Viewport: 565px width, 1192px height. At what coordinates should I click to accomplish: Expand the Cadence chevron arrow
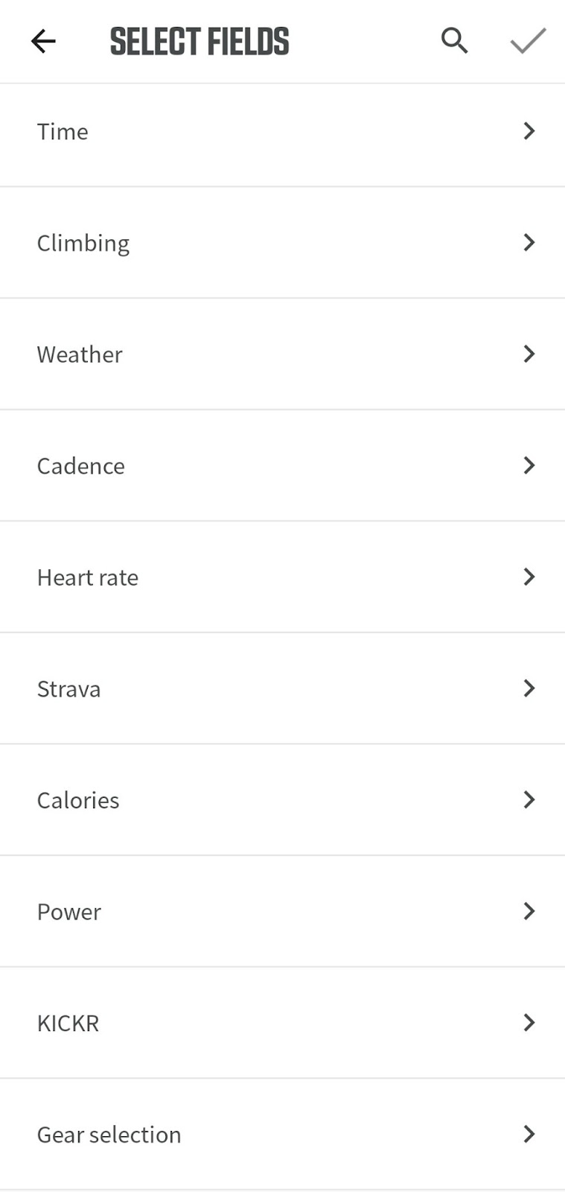click(529, 466)
